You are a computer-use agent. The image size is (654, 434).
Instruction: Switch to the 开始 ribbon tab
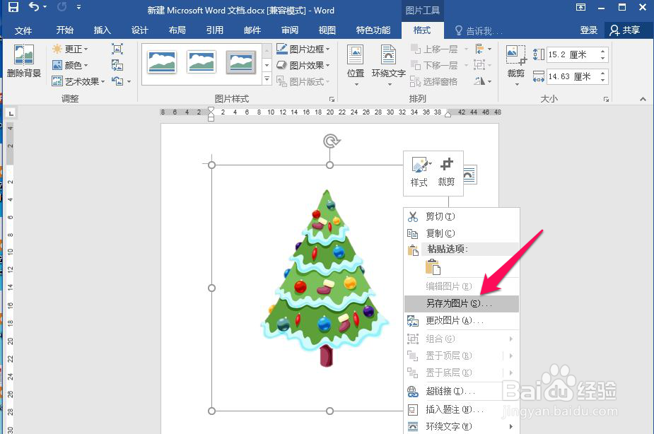[64, 30]
